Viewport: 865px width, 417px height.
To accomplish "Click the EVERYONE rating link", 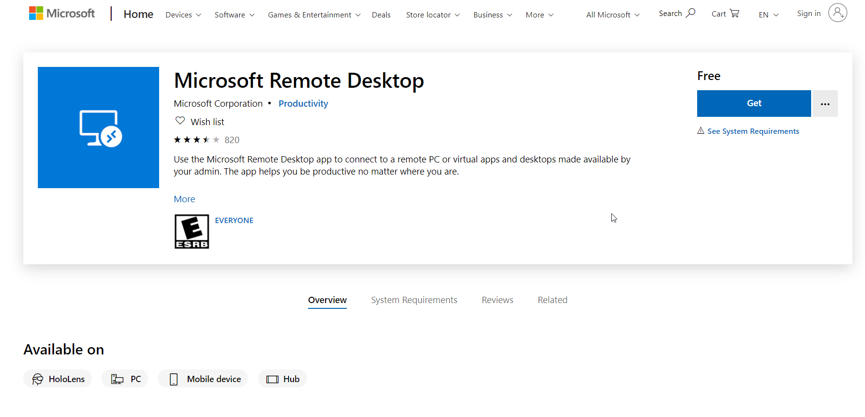I will click(234, 221).
